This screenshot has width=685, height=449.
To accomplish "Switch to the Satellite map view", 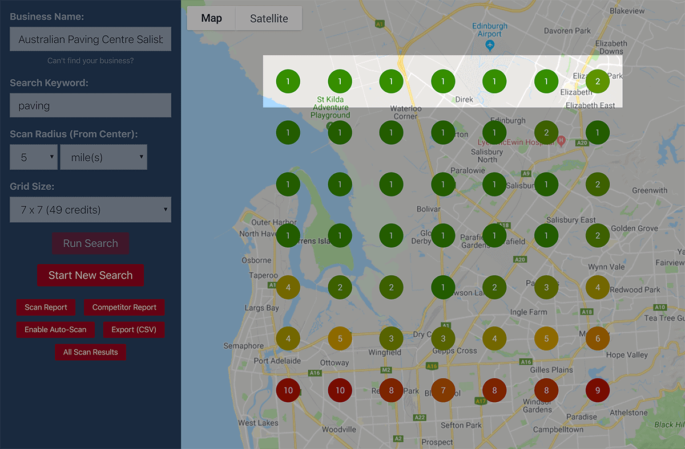I will click(268, 18).
